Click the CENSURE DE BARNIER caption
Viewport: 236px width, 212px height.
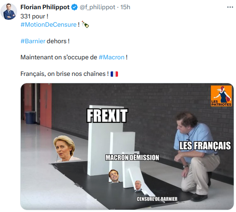[x=157, y=199]
